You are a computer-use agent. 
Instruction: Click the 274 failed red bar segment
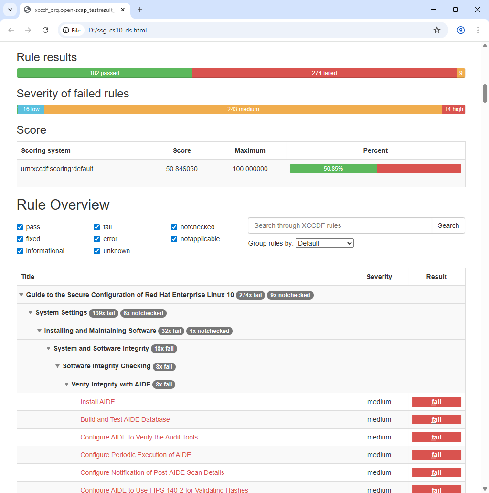324,73
